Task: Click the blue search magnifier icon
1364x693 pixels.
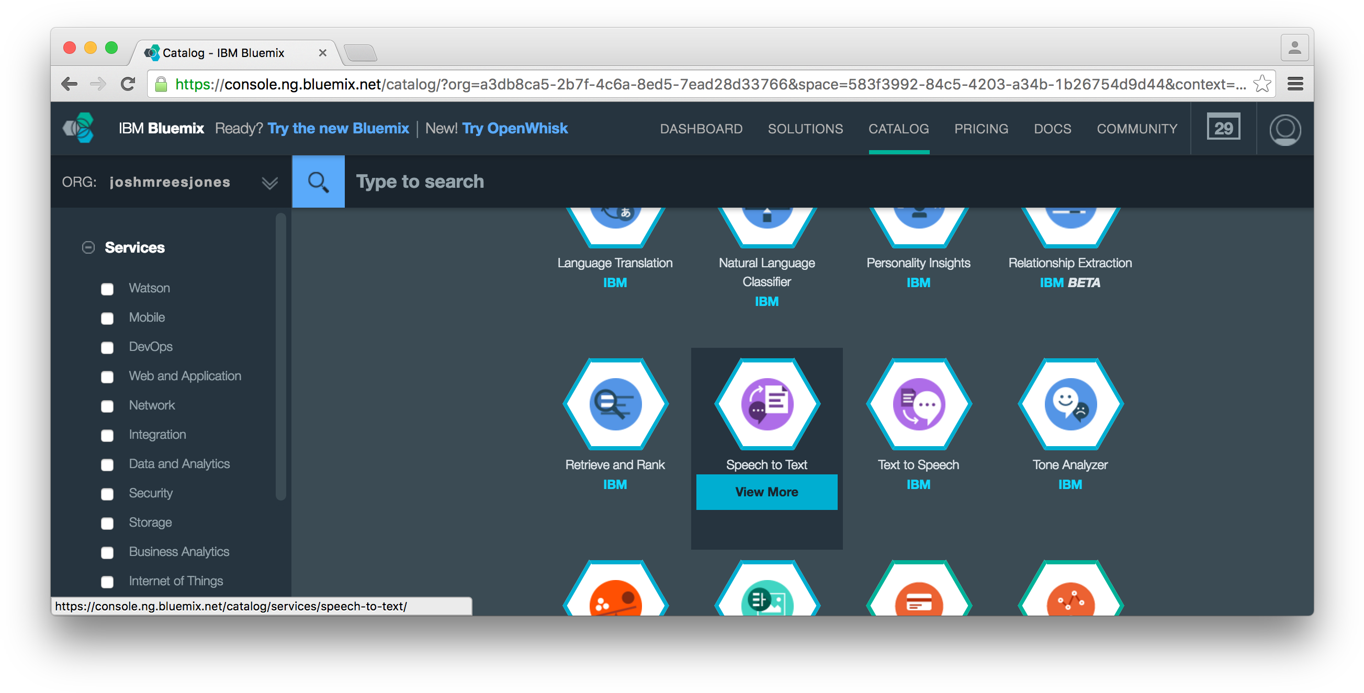Action: (318, 181)
